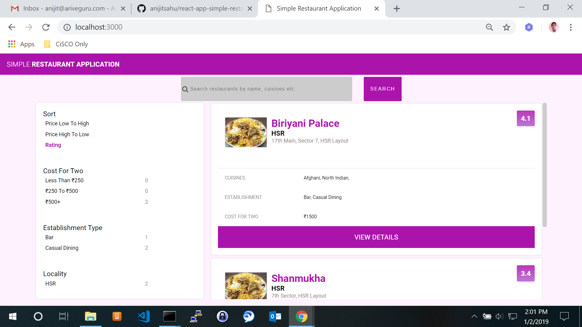
Task: Sort restaurants by Price Low To High
Action: coord(67,124)
